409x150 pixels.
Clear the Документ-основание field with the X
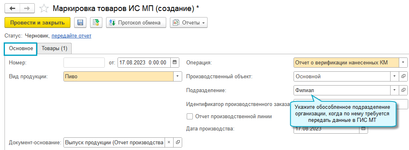(x=169, y=143)
